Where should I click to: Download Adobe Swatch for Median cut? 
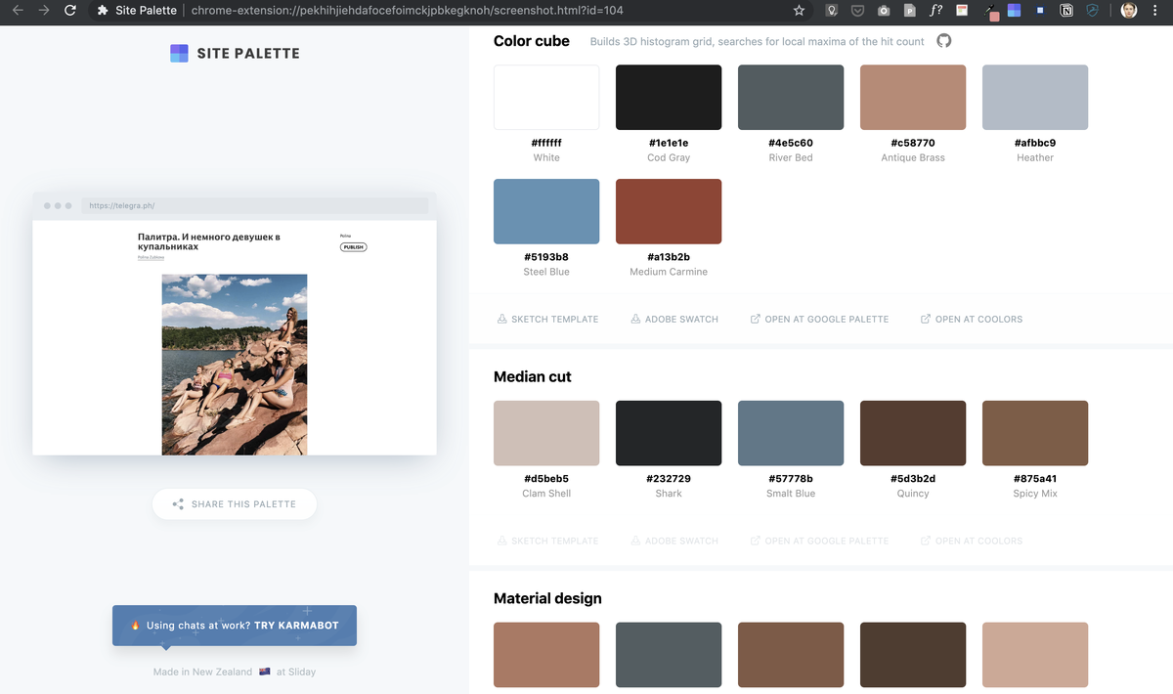(x=674, y=541)
